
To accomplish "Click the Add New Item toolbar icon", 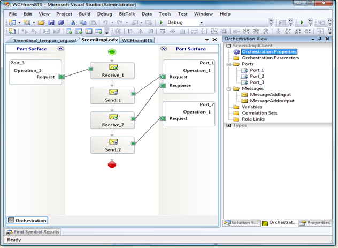I will point(27,22).
